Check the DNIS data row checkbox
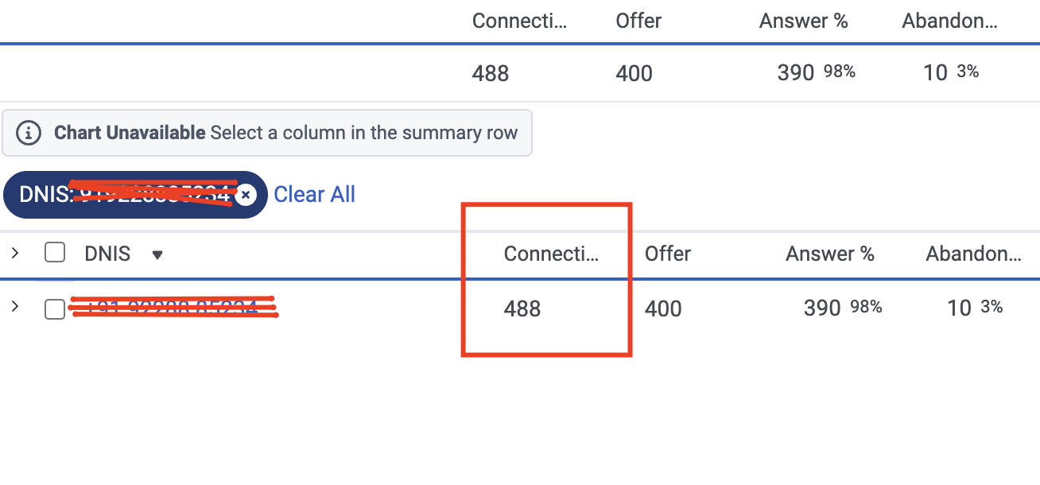1040x485 pixels. click(55, 308)
